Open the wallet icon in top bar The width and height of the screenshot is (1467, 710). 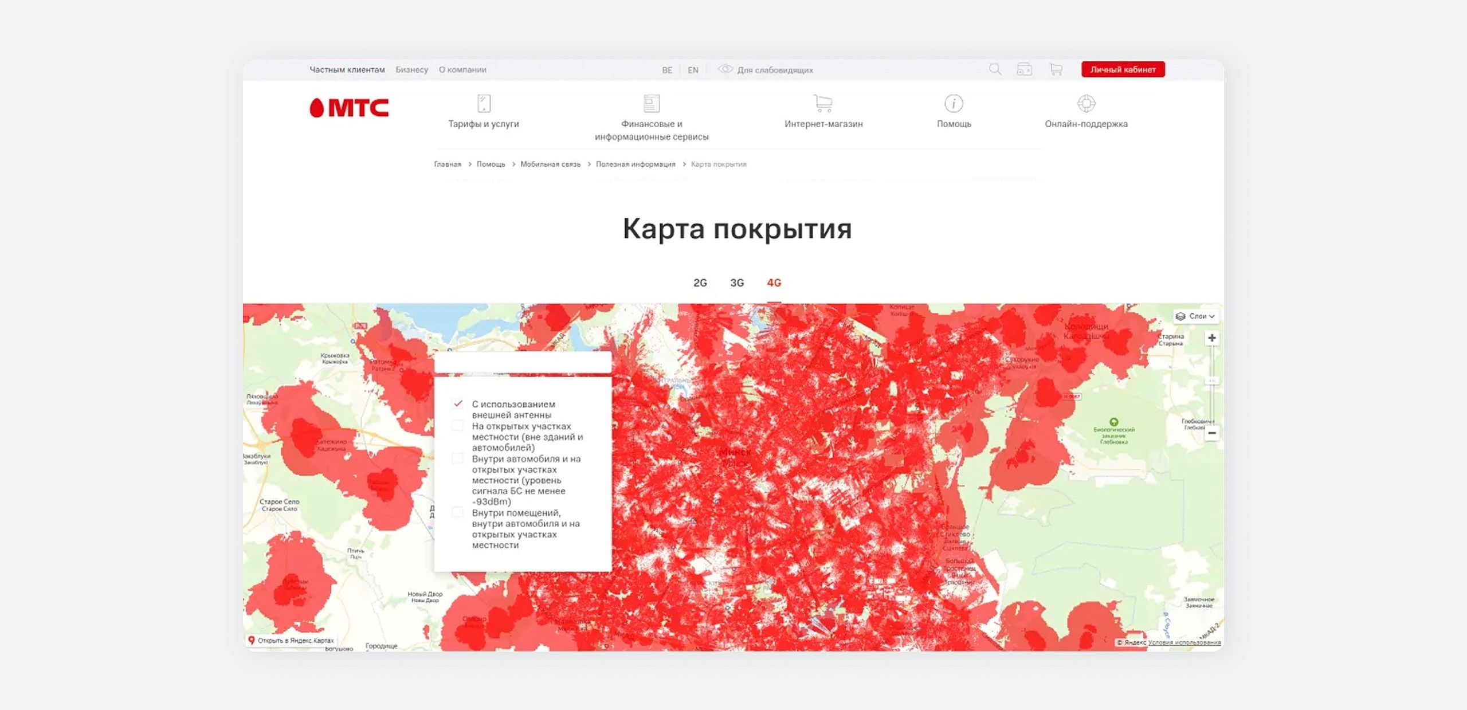pos(1024,69)
